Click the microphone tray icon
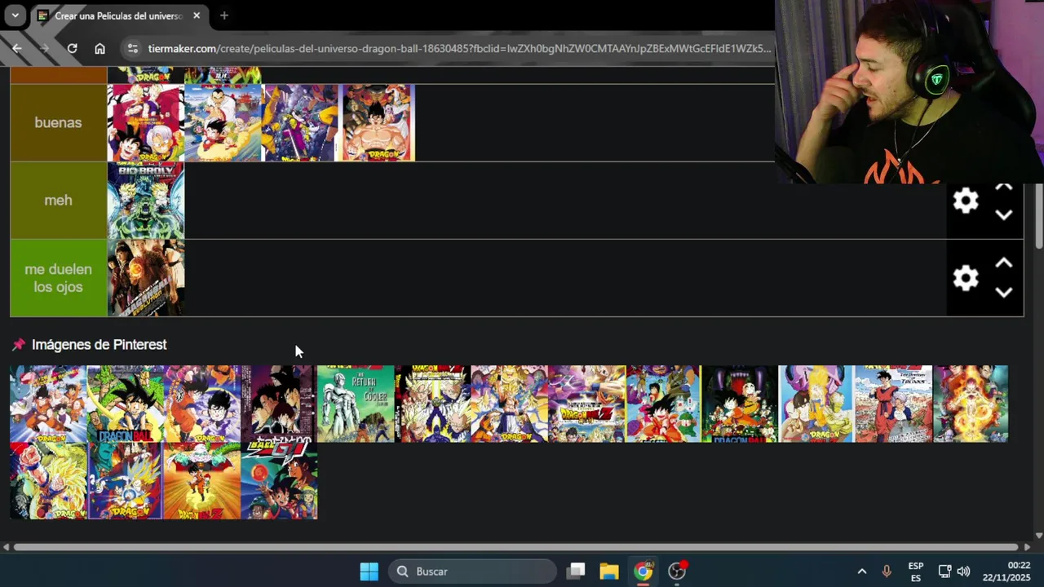1044x587 pixels. (887, 572)
